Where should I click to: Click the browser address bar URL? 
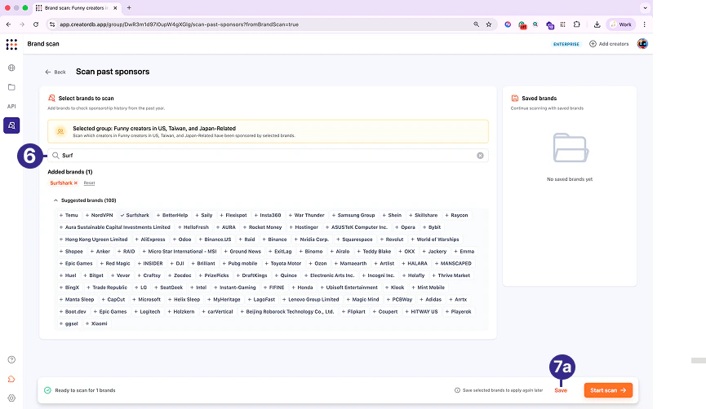coord(180,24)
